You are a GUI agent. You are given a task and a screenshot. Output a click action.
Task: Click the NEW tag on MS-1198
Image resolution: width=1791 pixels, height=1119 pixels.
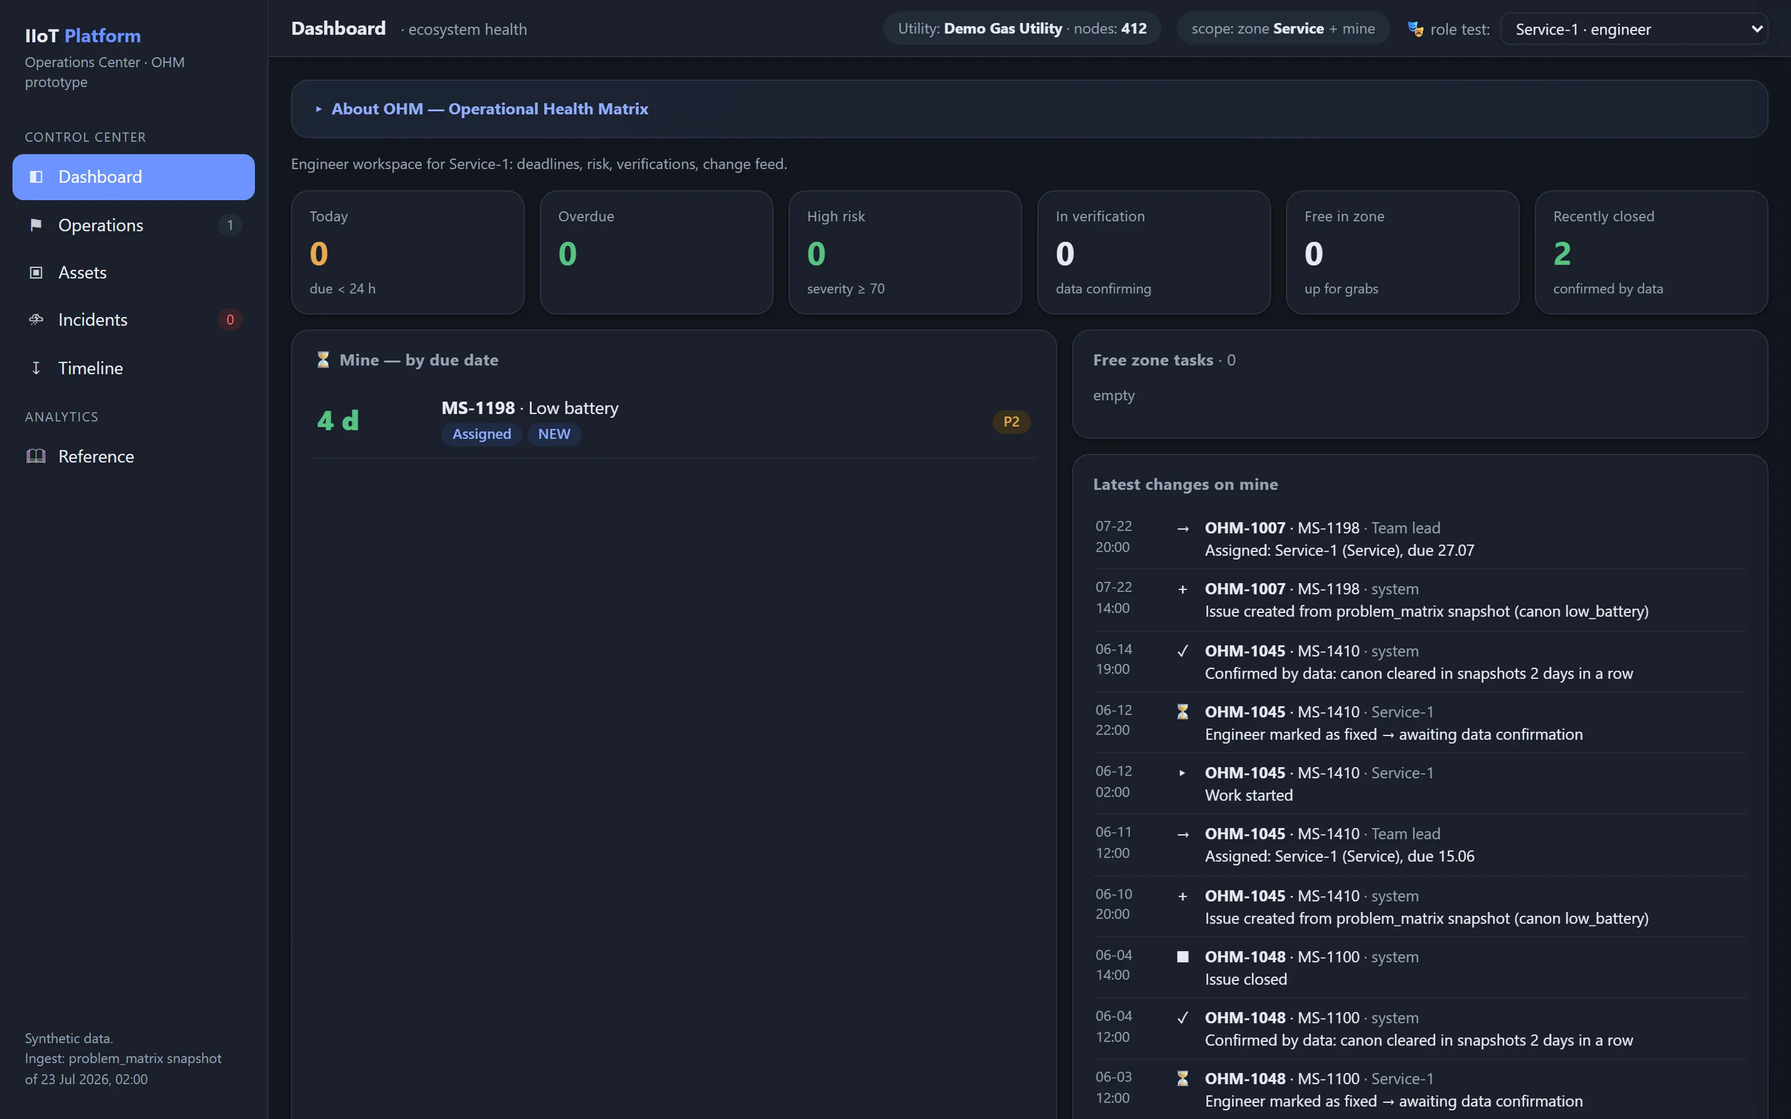pos(554,434)
